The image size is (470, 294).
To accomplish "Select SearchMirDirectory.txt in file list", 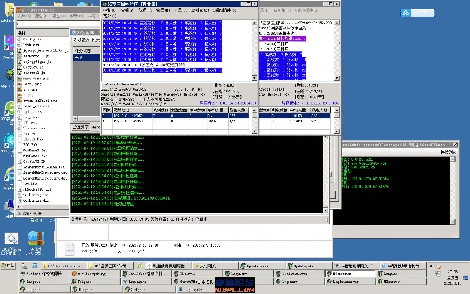I will [x=45, y=173].
